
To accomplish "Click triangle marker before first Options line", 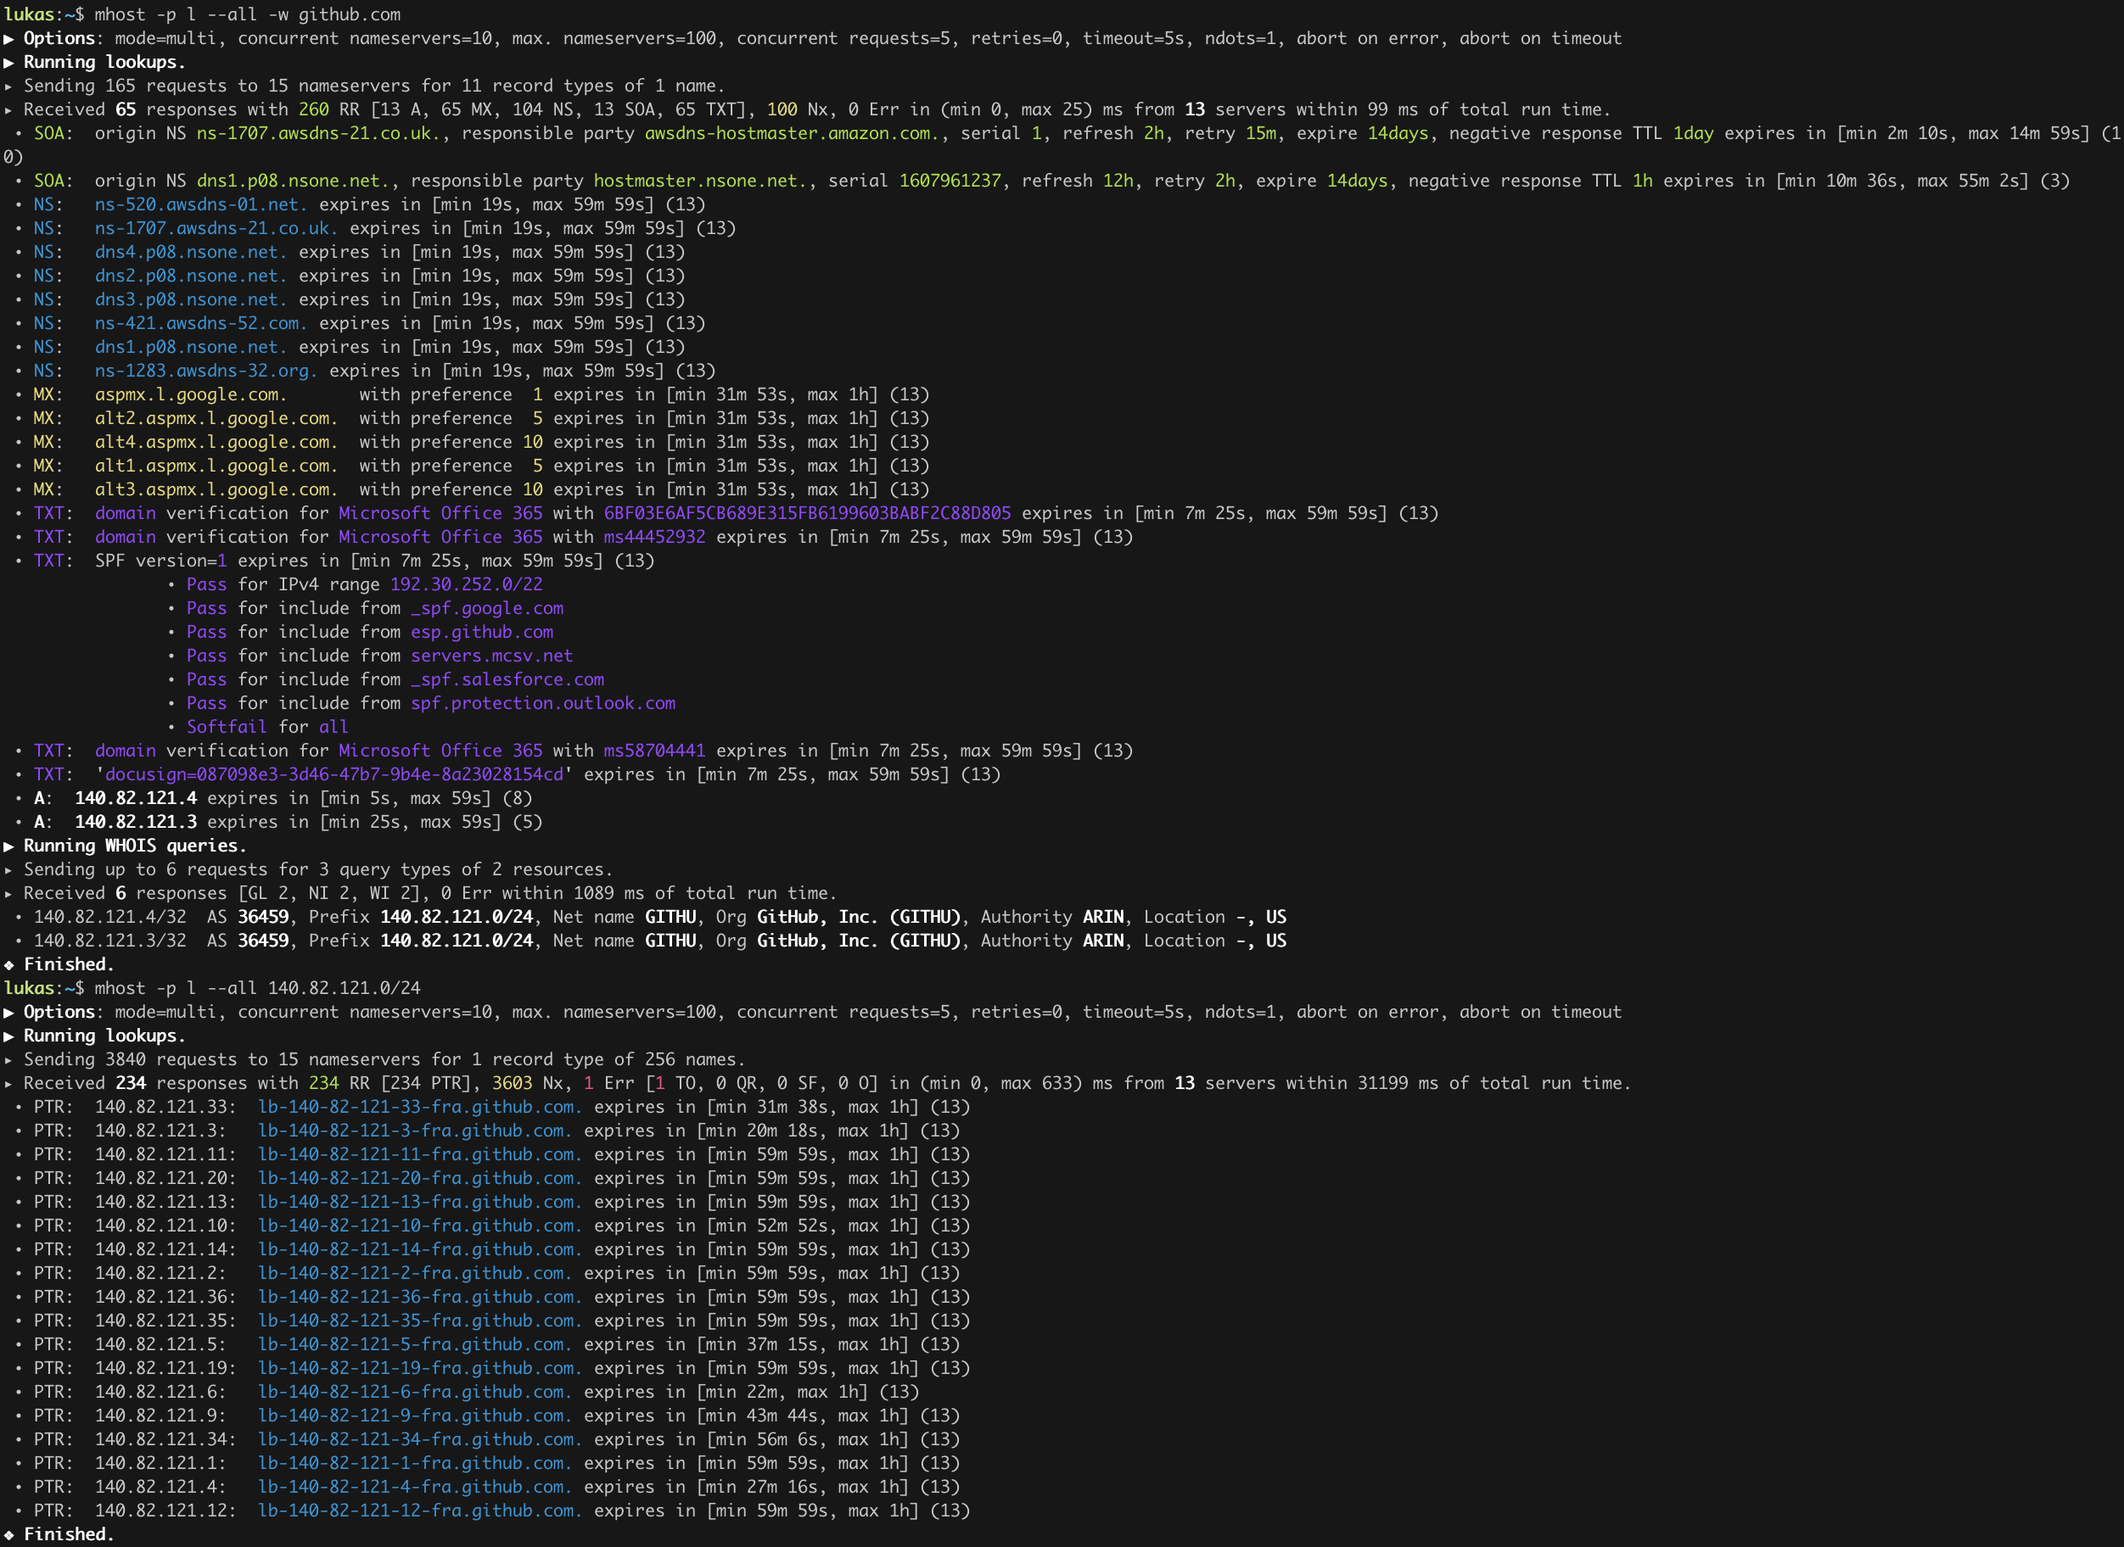I will click(x=8, y=38).
